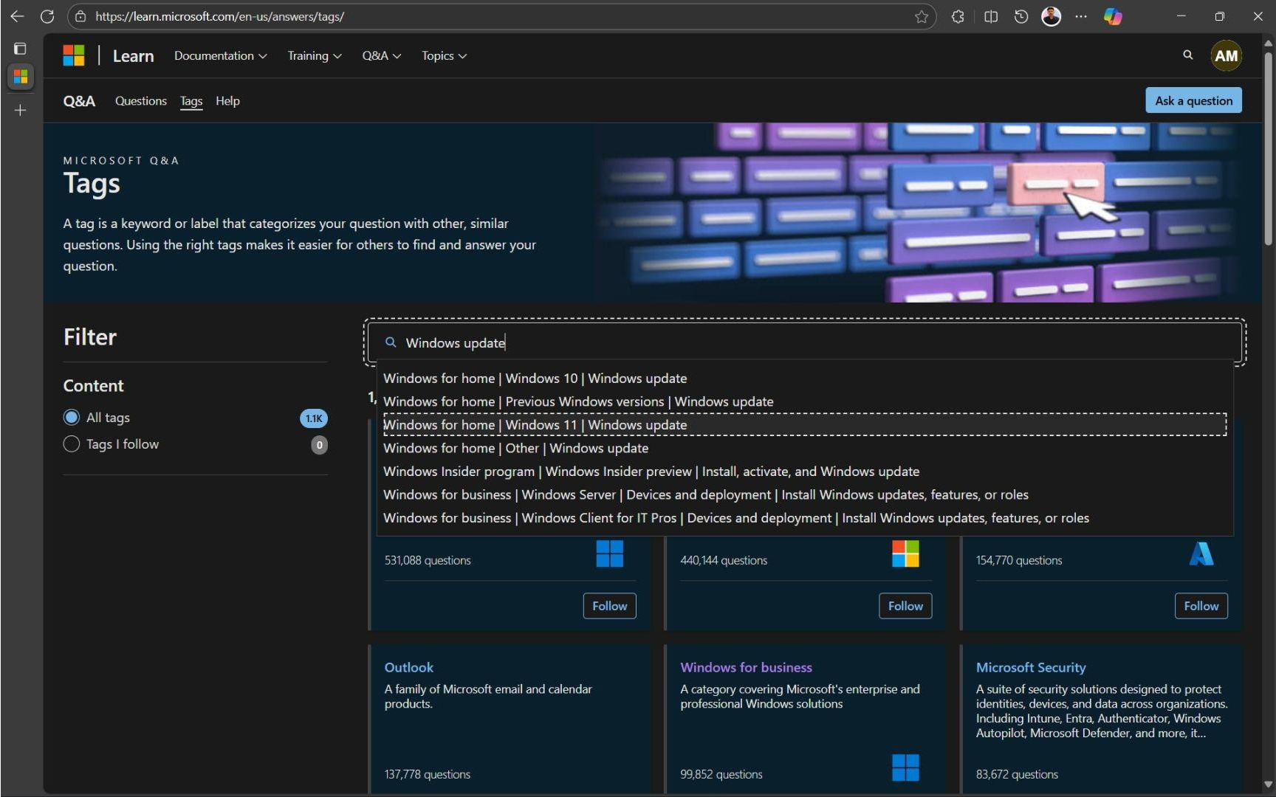Click the 83,672 questions text

tap(1017, 774)
